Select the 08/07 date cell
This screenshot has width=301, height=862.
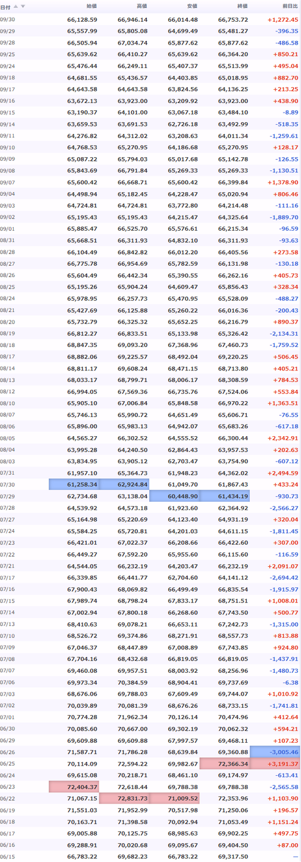tap(7, 414)
